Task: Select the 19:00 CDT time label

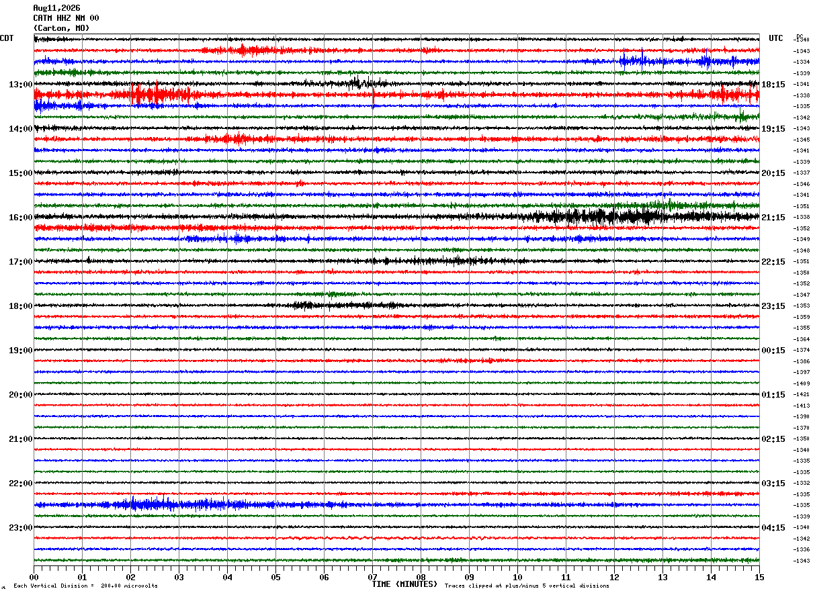Action: pos(21,350)
